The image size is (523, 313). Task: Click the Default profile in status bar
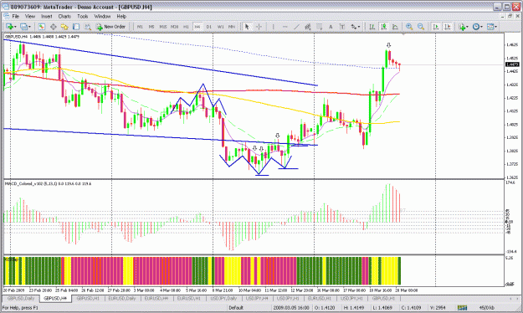236,308
